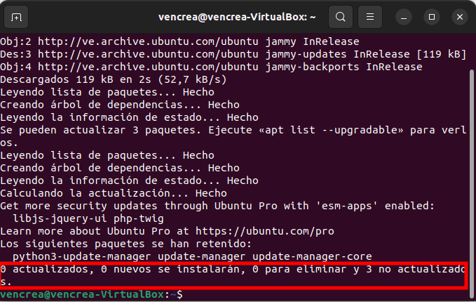This screenshot has width=476, height=302.
Task: Click the 'update-manager-core' package name
Action: (312, 256)
